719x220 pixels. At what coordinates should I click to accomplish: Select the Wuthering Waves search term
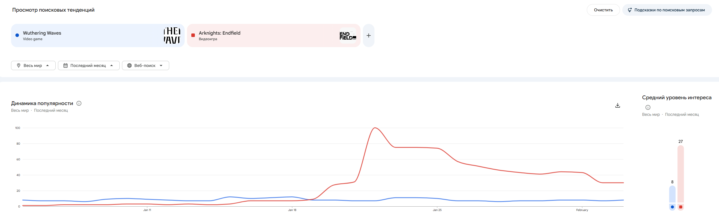(42, 33)
